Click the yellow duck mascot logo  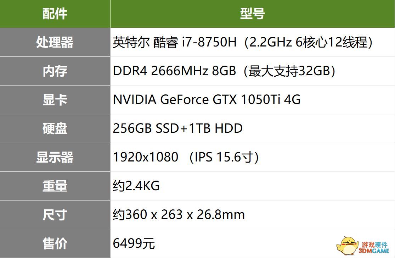point(348,246)
